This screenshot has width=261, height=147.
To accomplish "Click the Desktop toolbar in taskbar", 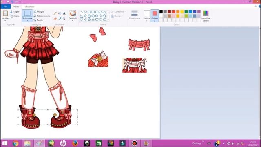I will 197,143.
